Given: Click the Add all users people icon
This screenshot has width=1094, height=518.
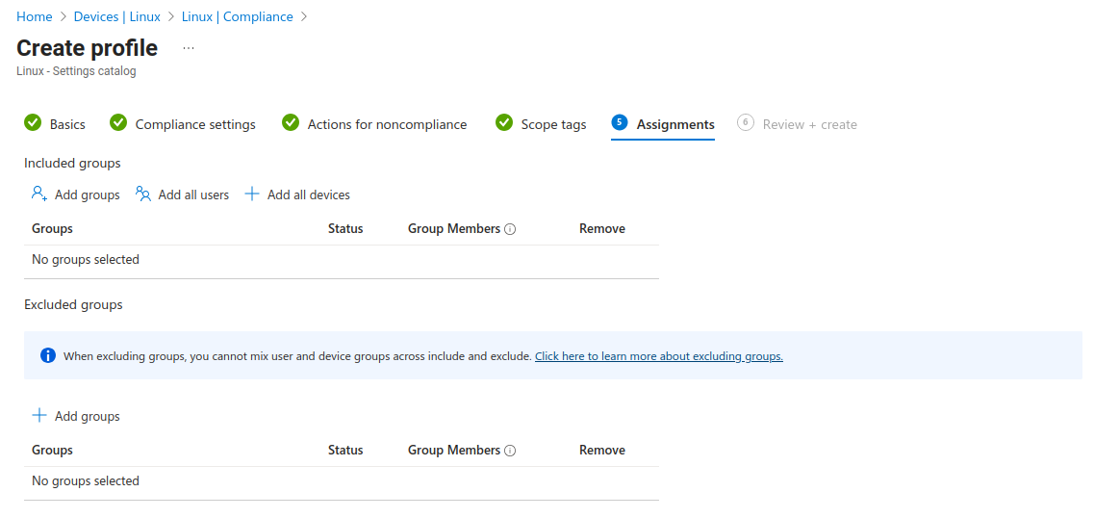Looking at the screenshot, I should [x=143, y=194].
